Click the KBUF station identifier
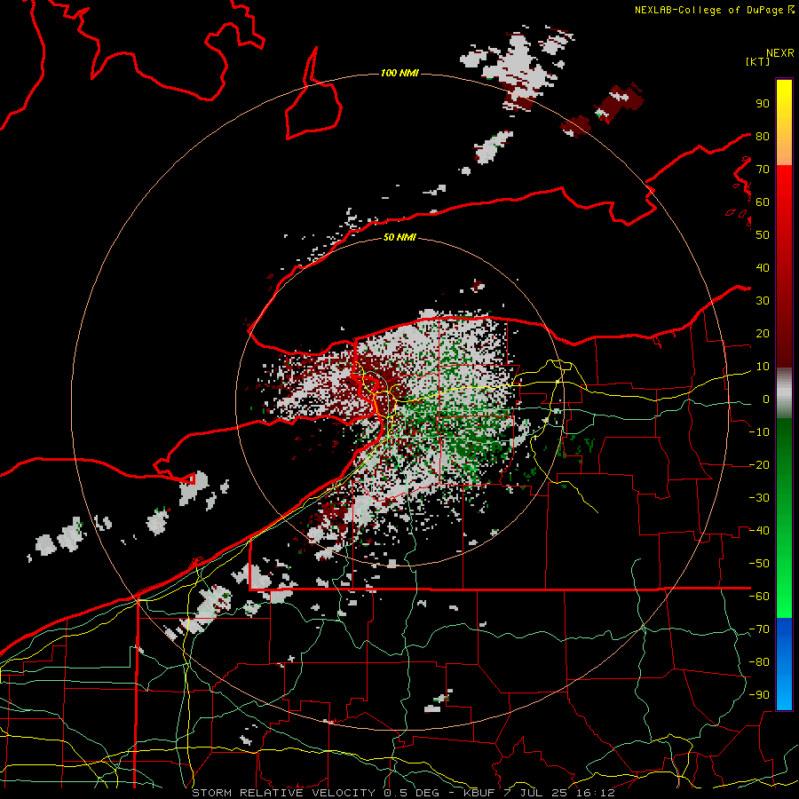799x799 pixels. click(x=479, y=793)
